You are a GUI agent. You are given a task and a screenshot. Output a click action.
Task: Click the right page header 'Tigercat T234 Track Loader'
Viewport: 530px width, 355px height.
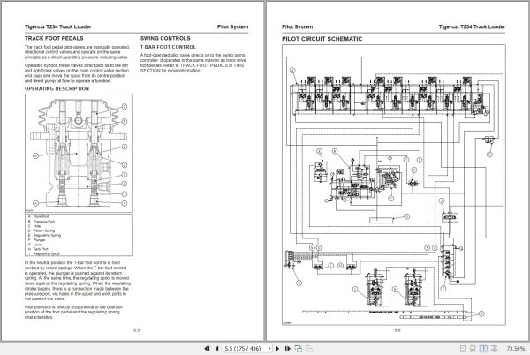point(472,26)
